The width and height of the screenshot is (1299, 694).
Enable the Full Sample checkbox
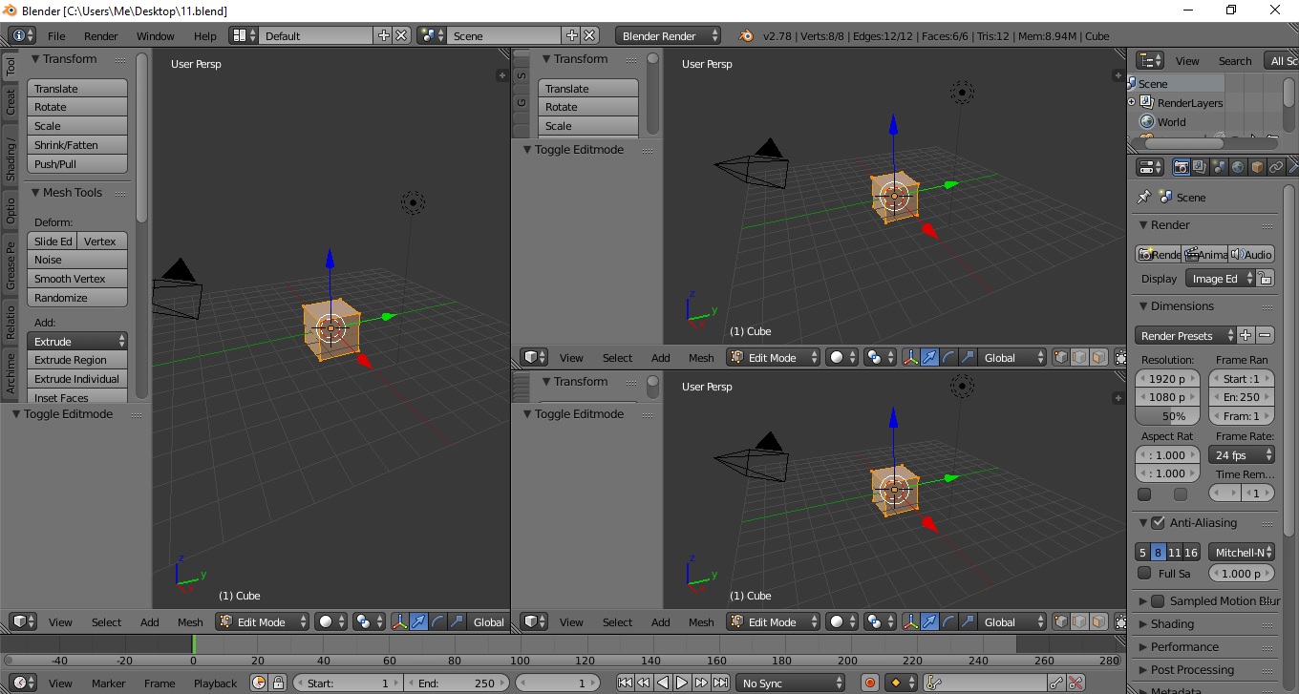(x=1144, y=573)
